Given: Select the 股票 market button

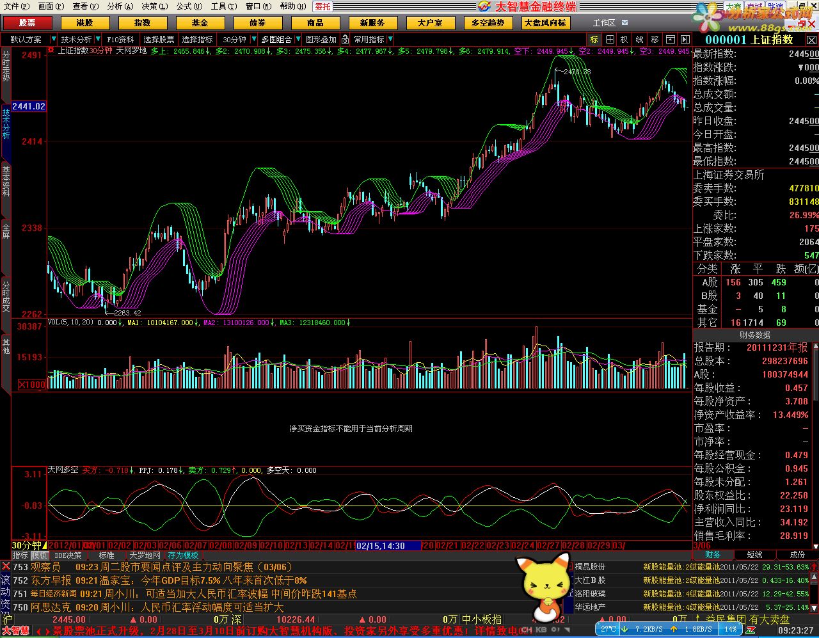Looking at the screenshot, I should pos(27,22).
